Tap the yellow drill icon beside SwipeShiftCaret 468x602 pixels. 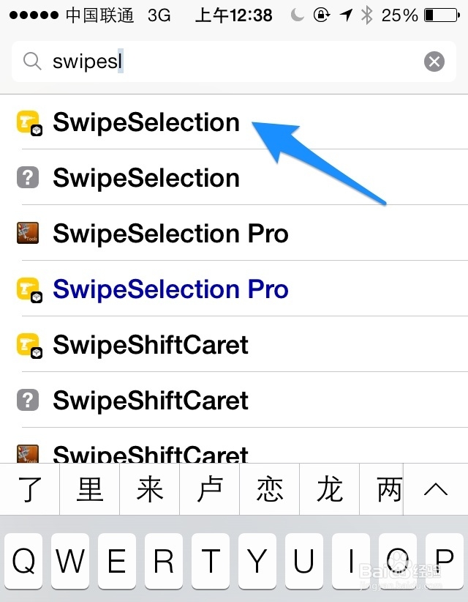coord(29,346)
